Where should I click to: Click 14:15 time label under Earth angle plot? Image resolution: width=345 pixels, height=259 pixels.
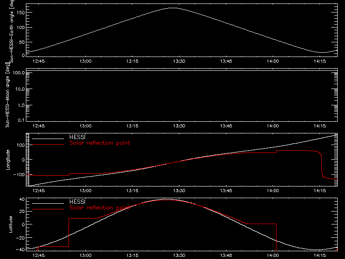point(320,61)
